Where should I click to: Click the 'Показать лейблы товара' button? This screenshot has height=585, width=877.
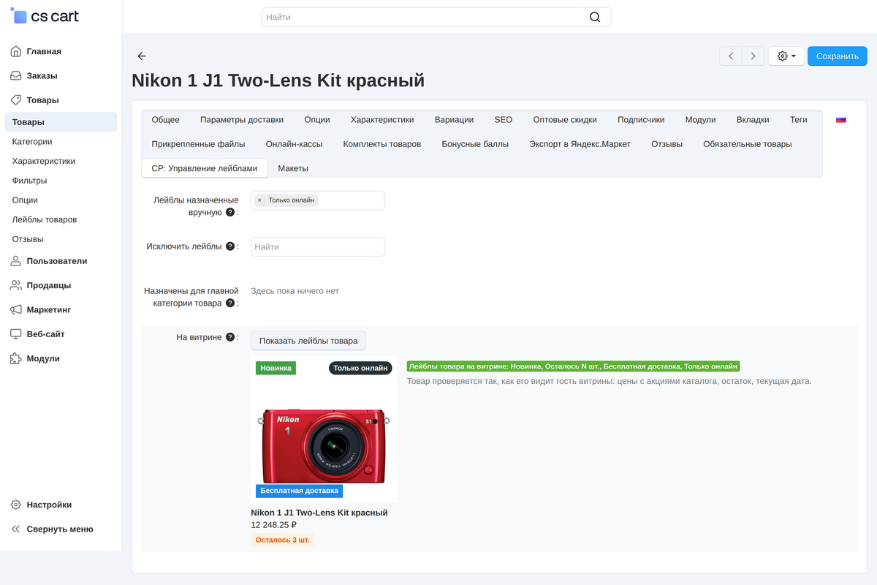pyautogui.click(x=308, y=341)
